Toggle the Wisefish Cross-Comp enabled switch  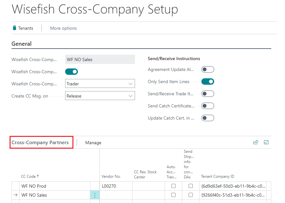pyautogui.click(x=71, y=72)
